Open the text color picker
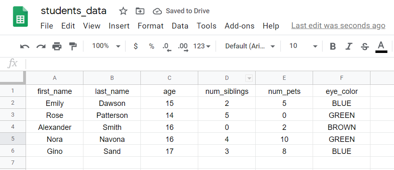The image size is (394, 170). click(x=381, y=47)
